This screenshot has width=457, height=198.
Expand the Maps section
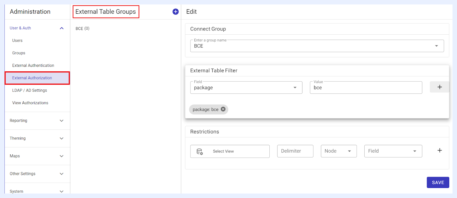tap(62, 156)
